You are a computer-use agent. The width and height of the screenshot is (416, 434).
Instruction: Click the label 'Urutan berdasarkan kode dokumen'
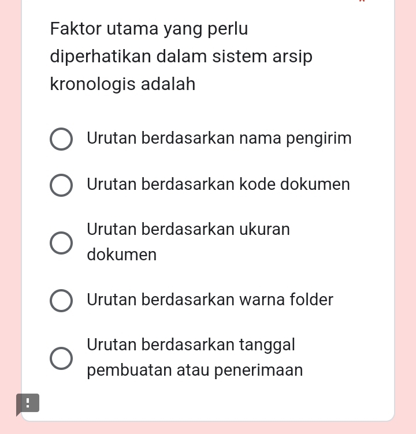(x=218, y=185)
